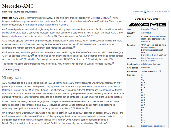
Task: Open the Automotive link in the infobox
Action: (146, 33)
